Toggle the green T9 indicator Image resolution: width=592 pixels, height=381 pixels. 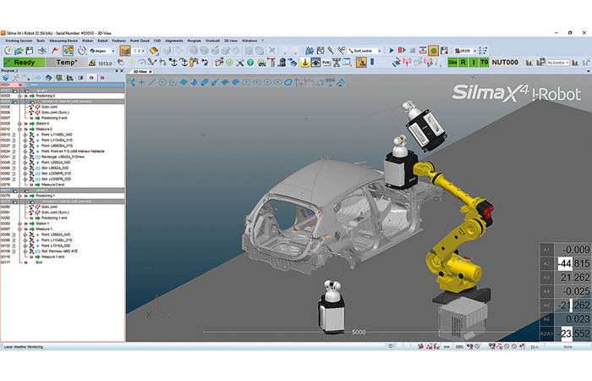(x=484, y=63)
